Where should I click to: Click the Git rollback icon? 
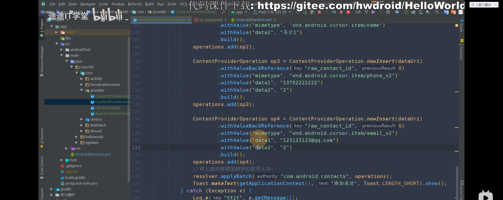(388, 12)
